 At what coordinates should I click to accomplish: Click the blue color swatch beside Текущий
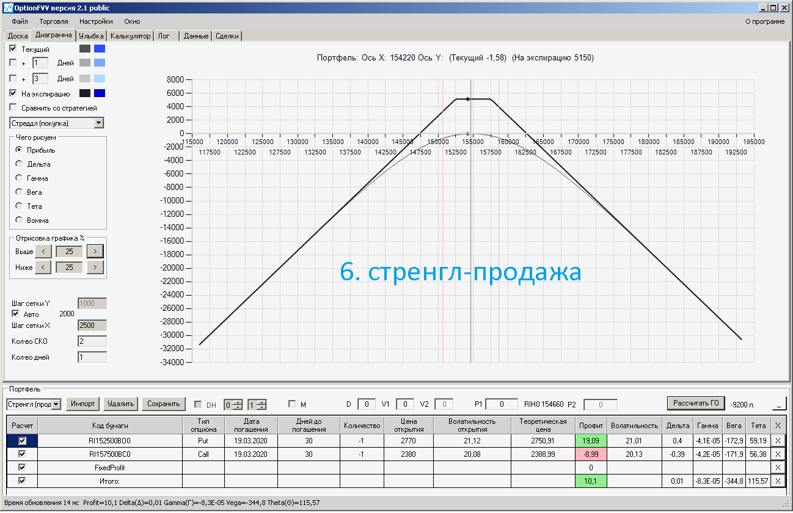(100, 48)
